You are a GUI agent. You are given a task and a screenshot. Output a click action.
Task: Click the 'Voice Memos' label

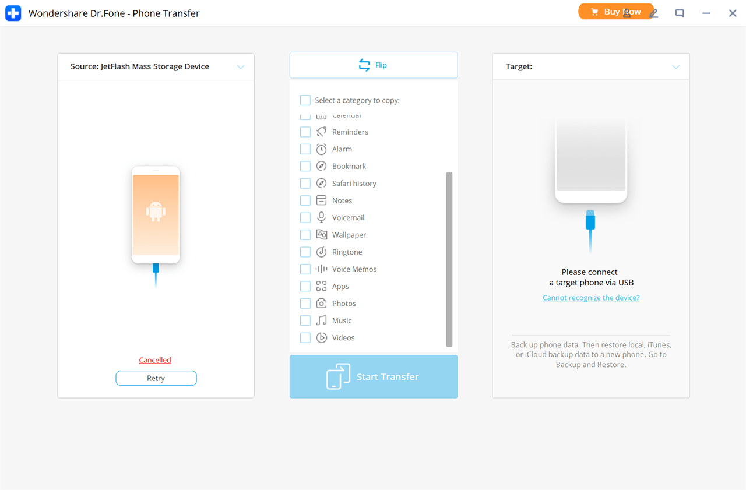pos(354,269)
